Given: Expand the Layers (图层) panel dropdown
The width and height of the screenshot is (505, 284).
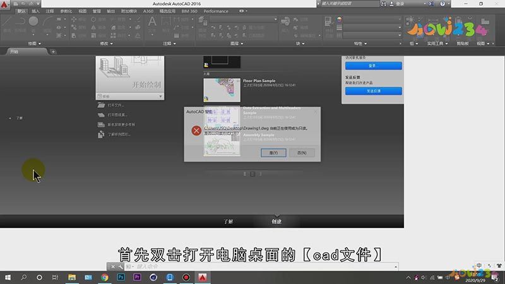Looking at the screenshot, I should point(237,44).
